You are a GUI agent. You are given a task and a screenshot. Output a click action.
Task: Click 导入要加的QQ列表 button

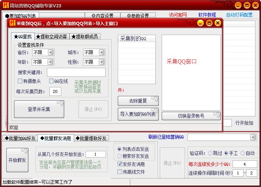tap(138, 114)
